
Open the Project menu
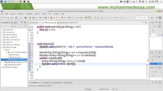pyautogui.click(x=44, y=14)
